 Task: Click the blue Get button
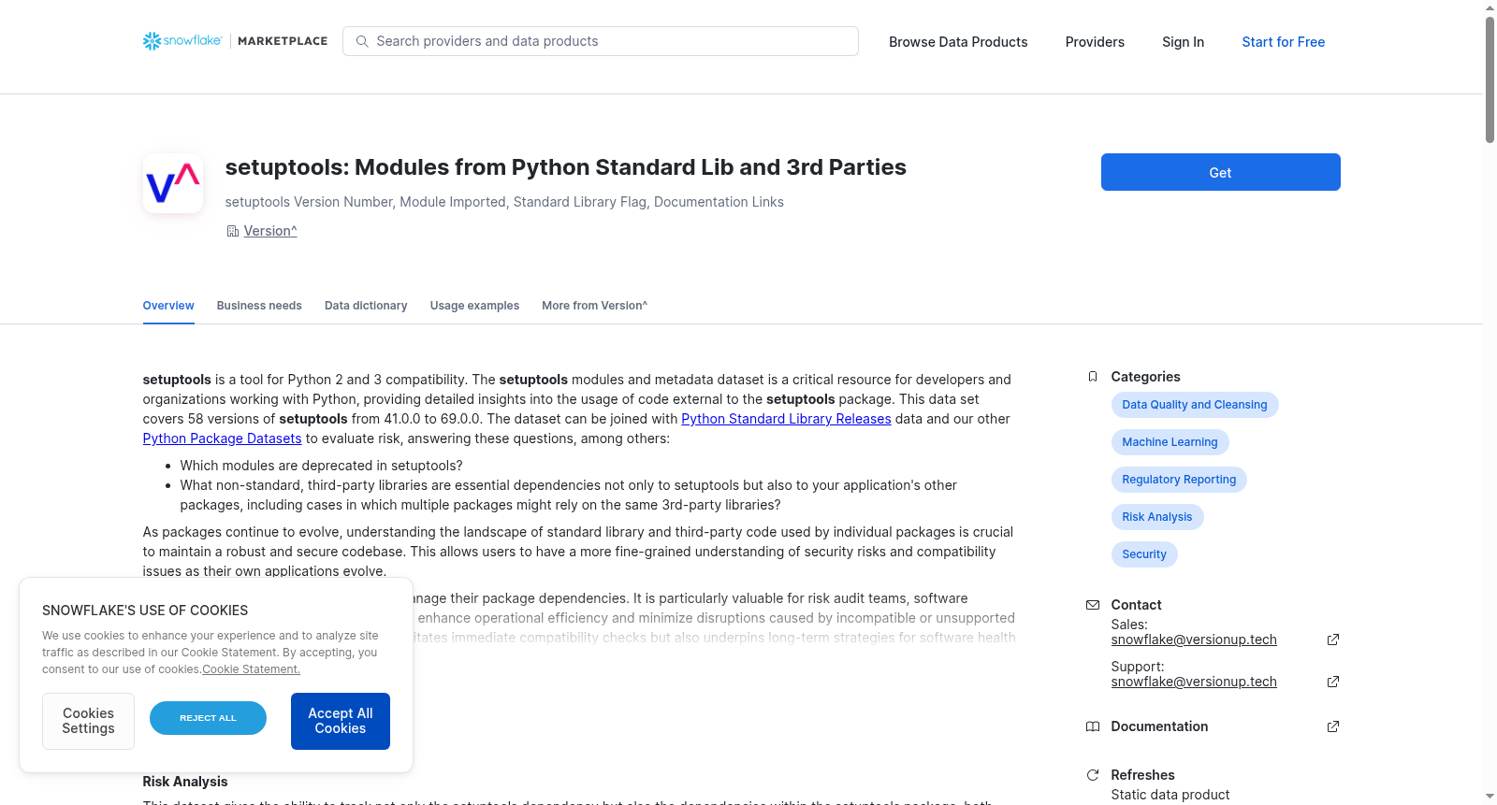point(1220,172)
